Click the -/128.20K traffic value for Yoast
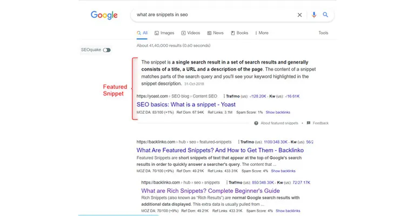The width and height of the screenshot is (415, 216). pos(258,96)
